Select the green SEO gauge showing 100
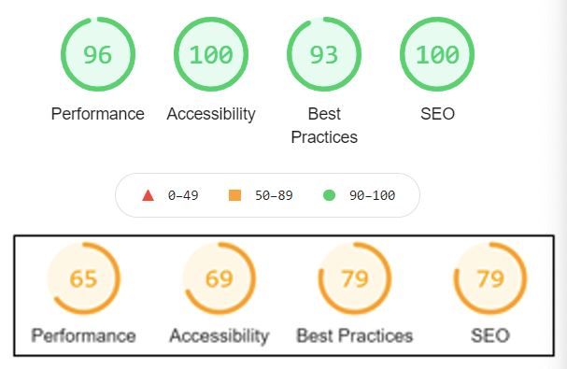The height and width of the screenshot is (369, 567). [437, 54]
